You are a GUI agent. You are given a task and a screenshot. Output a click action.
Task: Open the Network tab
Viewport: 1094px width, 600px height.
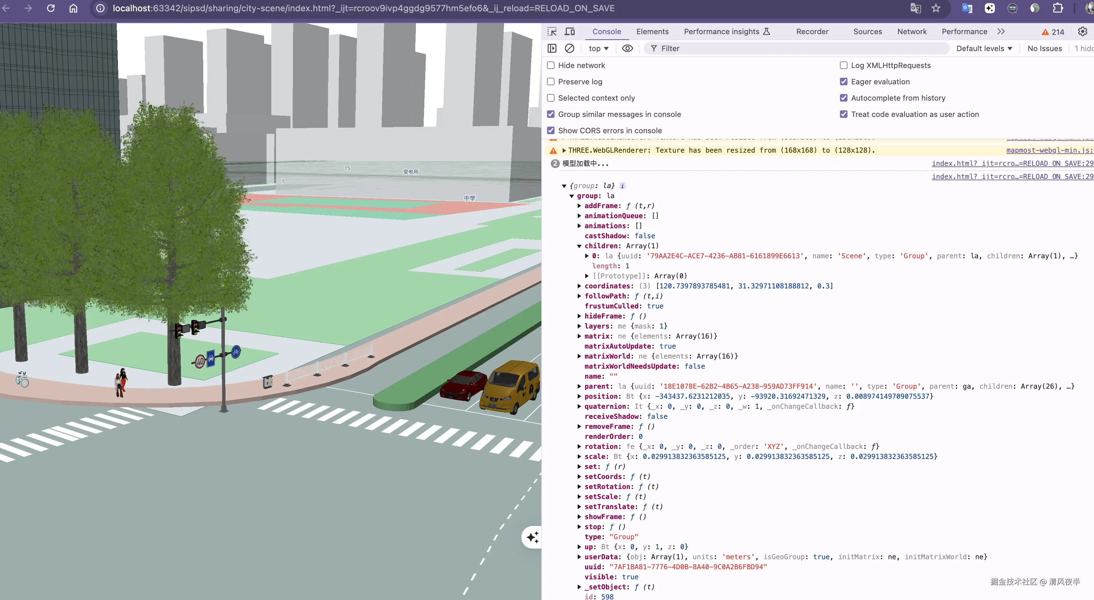click(x=911, y=31)
